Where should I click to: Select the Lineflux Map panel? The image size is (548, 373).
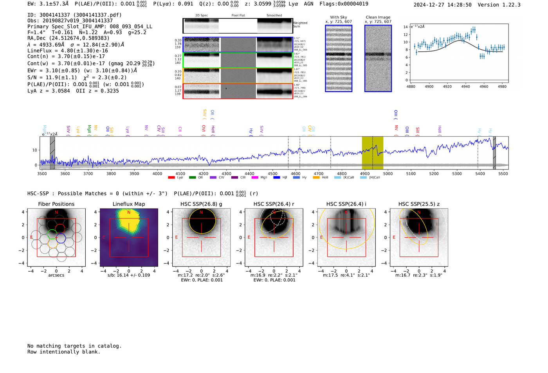pyautogui.click(x=129, y=237)
